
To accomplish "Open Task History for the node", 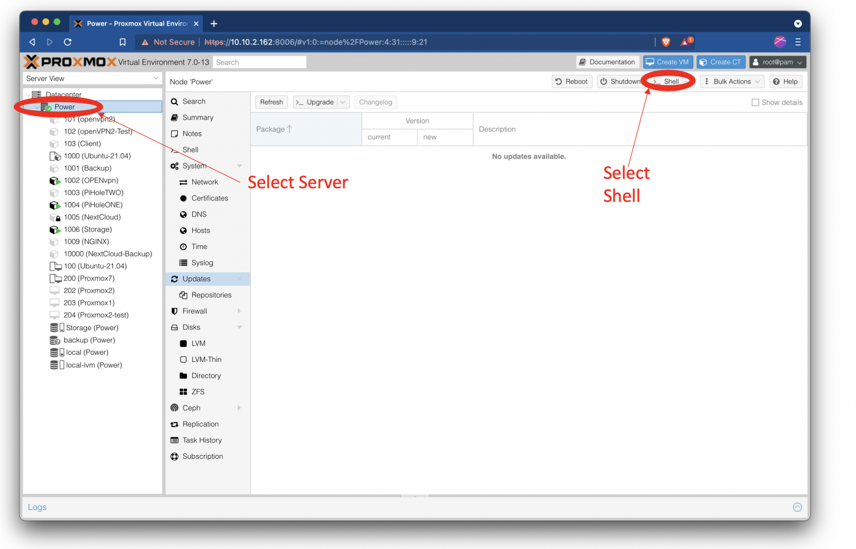I will 202,440.
